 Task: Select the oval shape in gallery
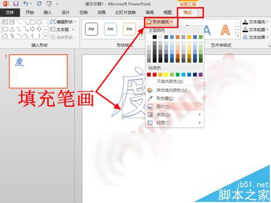pyautogui.click(x=39, y=22)
